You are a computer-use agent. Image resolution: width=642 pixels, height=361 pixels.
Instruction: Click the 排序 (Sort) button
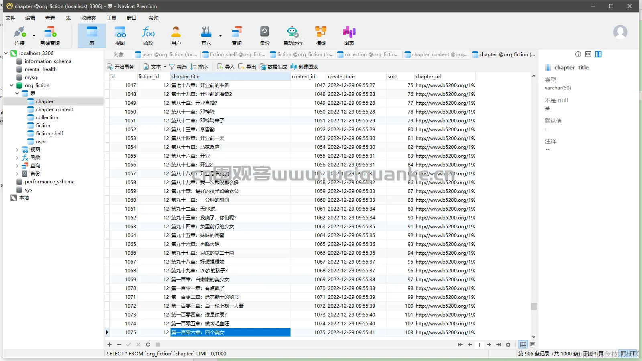[199, 67]
